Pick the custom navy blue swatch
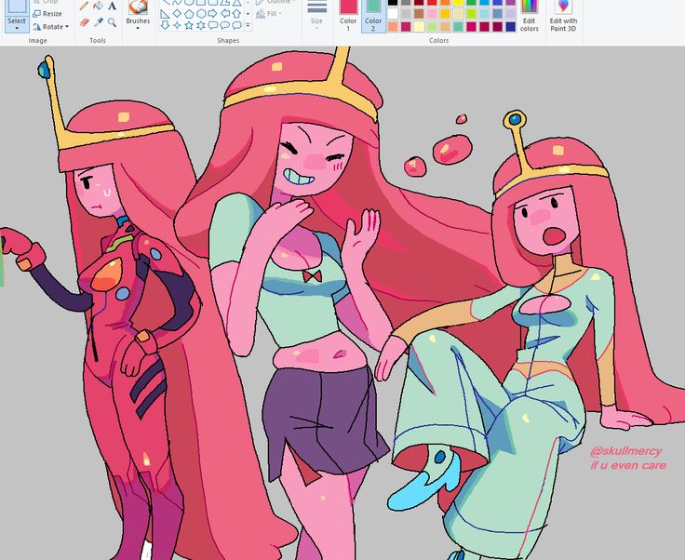The image size is (685, 560). [511, 27]
